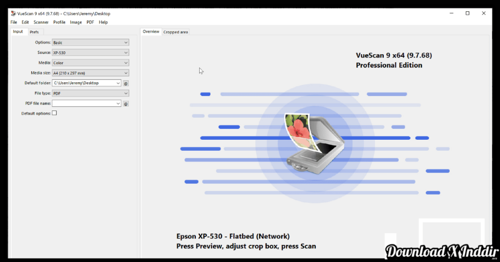Maximize the VueScan window
The height and width of the screenshot is (262, 500).
(x=467, y=13)
